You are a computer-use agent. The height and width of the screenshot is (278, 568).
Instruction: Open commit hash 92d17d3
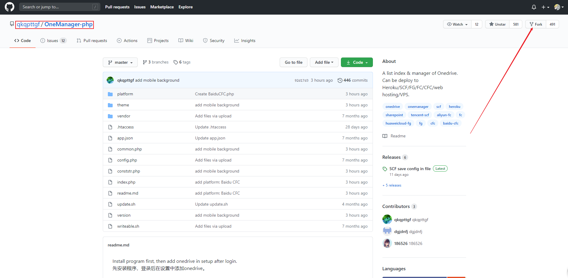pos(301,80)
